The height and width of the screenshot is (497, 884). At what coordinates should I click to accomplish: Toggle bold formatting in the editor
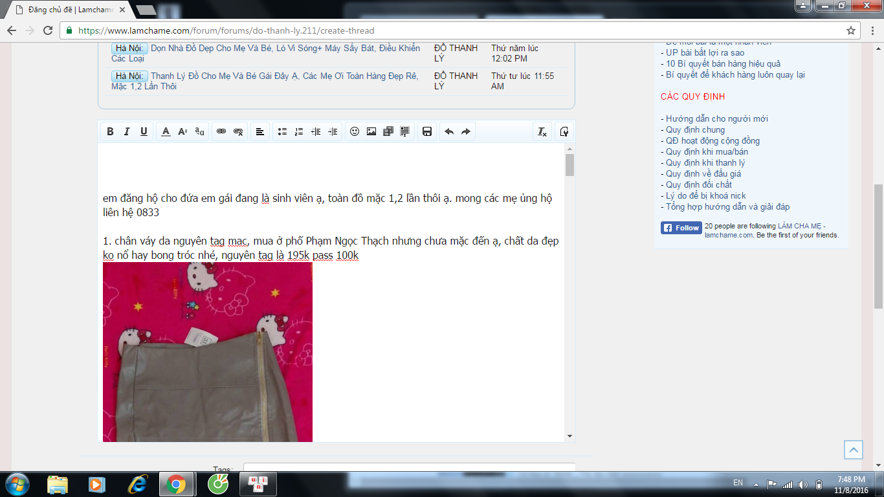pyautogui.click(x=110, y=131)
